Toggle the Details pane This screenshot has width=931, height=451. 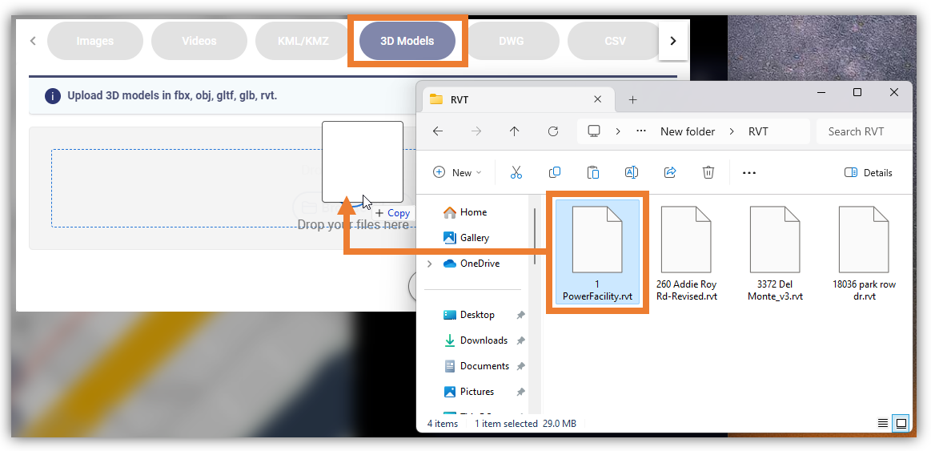(x=868, y=172)
